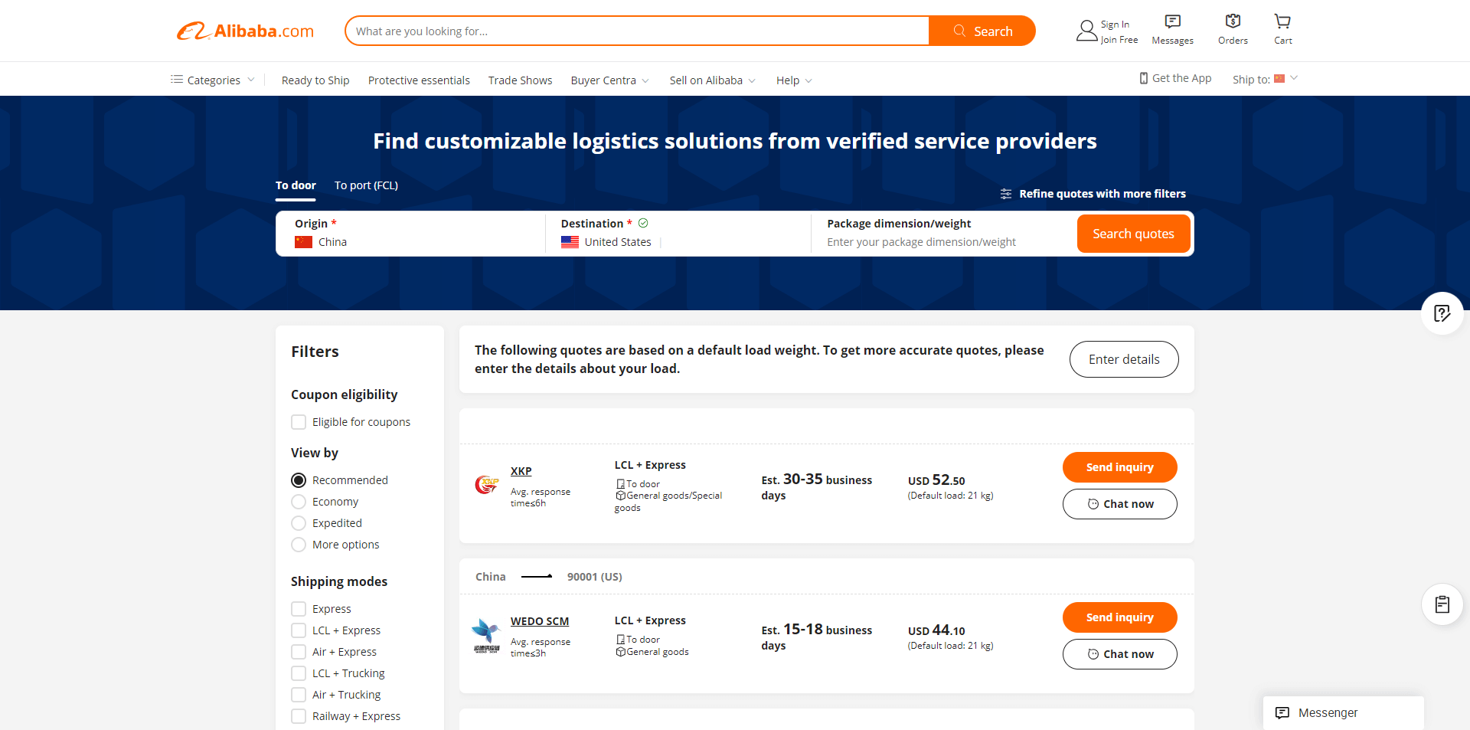This screenshot has height=730, width=1470.
Task: Open the floating clipboard icon
Action: [x=1442, y=604]
